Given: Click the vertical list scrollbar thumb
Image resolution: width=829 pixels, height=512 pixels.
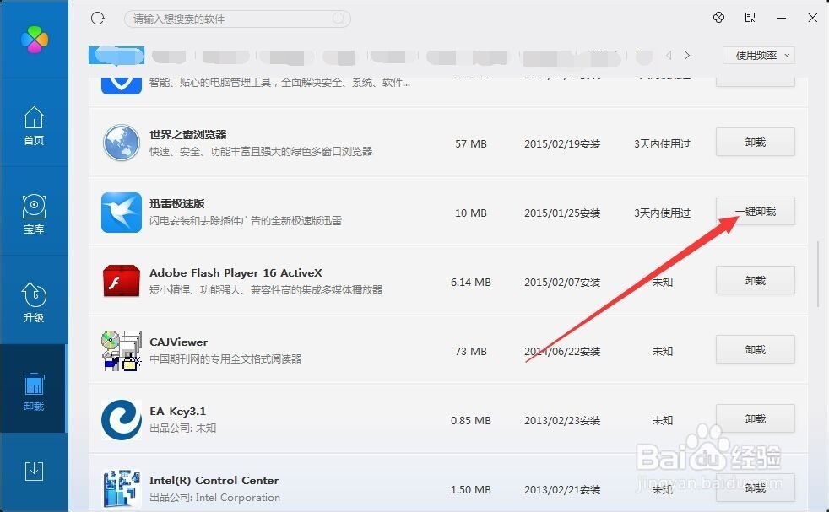Looking at the screenshot, I should (x=818, y=272).
